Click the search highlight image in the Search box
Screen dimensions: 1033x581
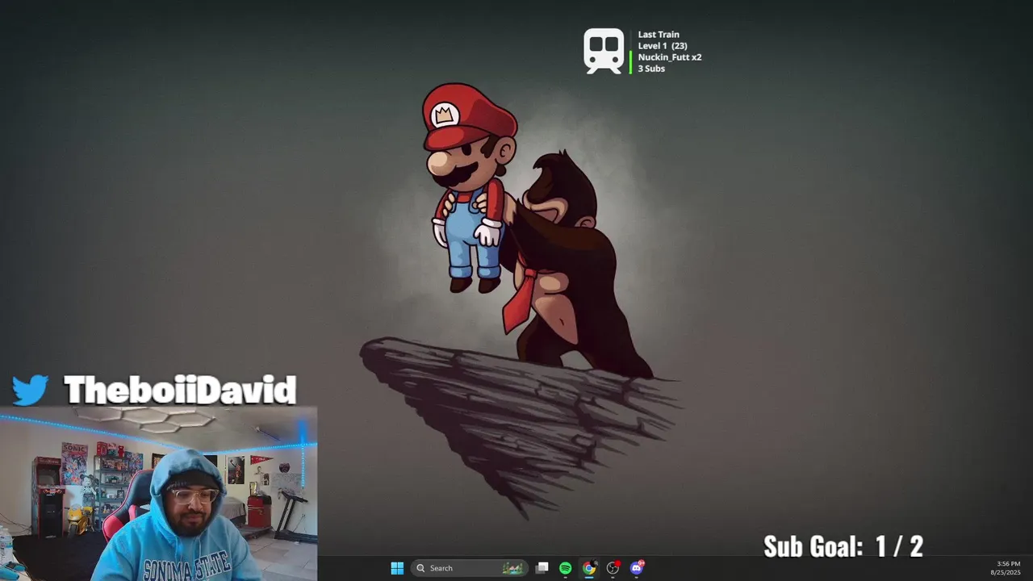(512, 568)
